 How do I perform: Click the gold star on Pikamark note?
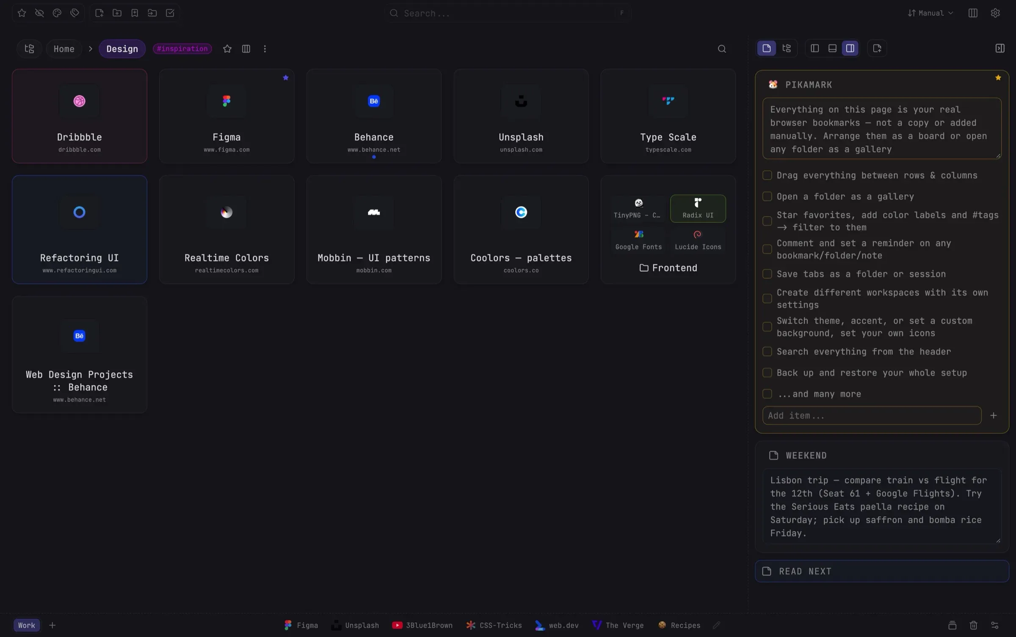pyautogui.click(x=998, y=77)
